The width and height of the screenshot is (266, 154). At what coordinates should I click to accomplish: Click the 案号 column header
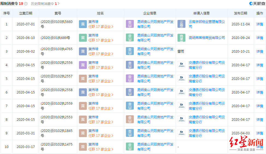point(58,13)
